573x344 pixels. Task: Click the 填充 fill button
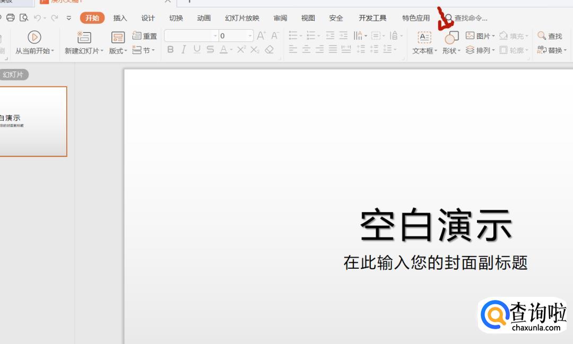coord(514,36)
